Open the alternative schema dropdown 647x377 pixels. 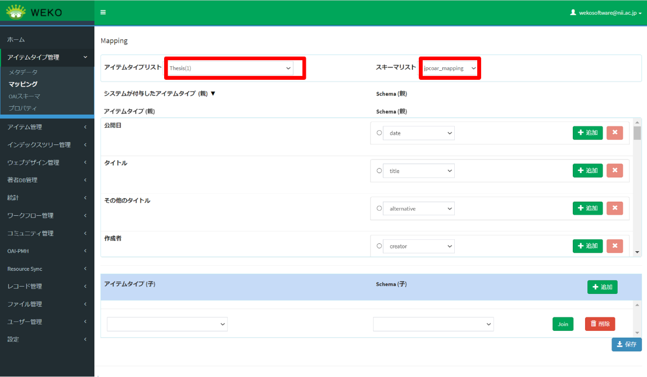tap(418, 208)
